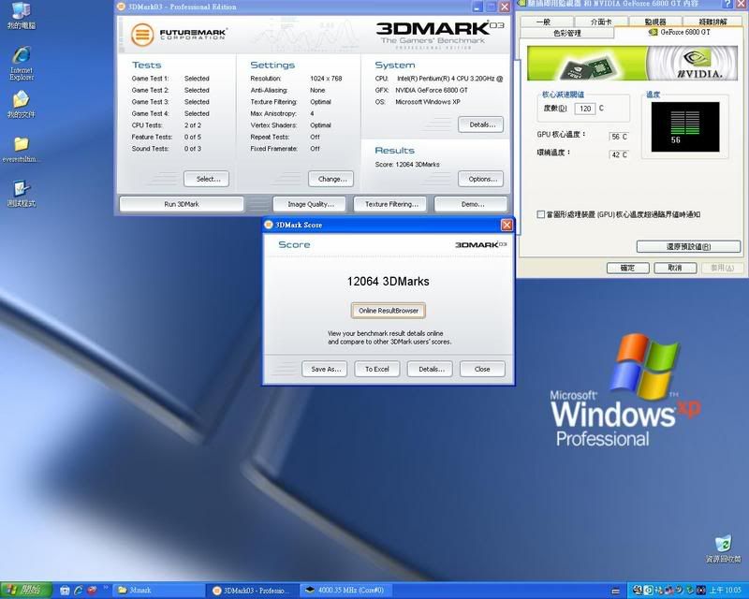749x599 pixels.
Task: Click the 'CPU Tests:' row label
Action: 147,125
